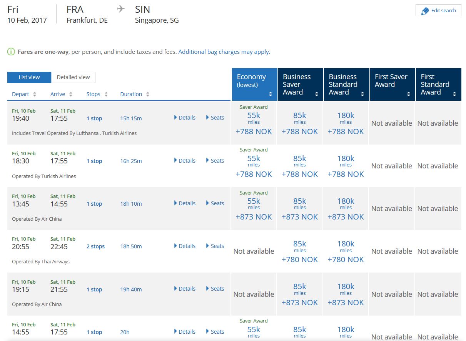Expand Details for the Thai Airways flight
The image size is (466, 341).
coord(185,246)
